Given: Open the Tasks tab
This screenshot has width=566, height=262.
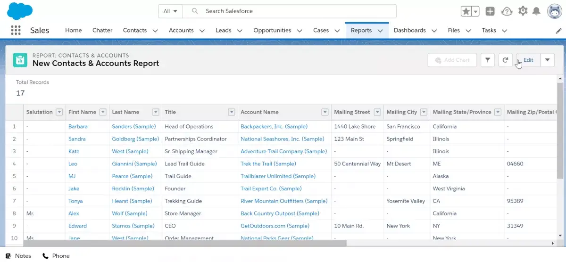Looking at the screenshot, I should click(489, 30).
